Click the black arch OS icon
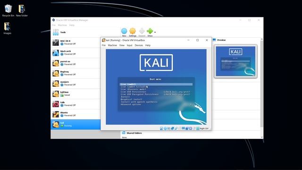 56,52
